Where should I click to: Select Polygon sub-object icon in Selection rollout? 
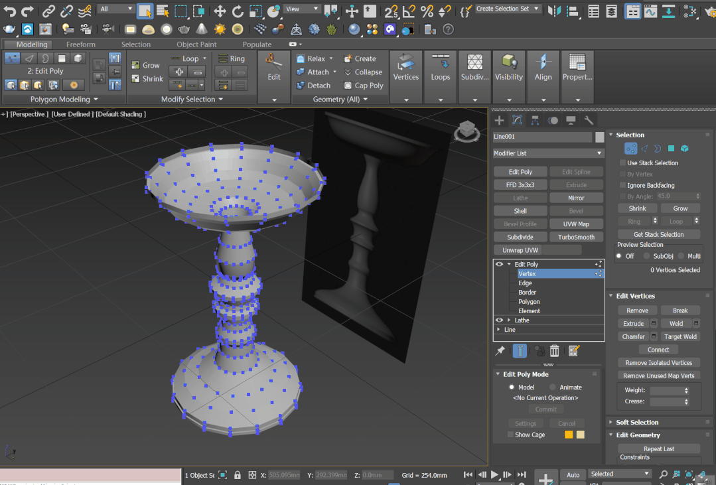672,149
